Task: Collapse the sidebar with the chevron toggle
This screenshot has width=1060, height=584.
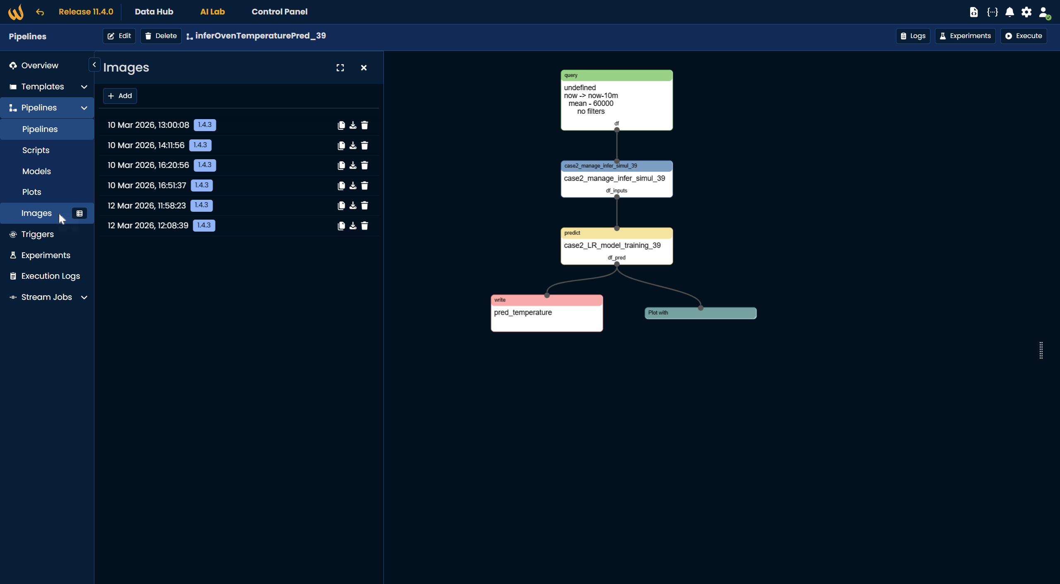Action: point(94,65)
